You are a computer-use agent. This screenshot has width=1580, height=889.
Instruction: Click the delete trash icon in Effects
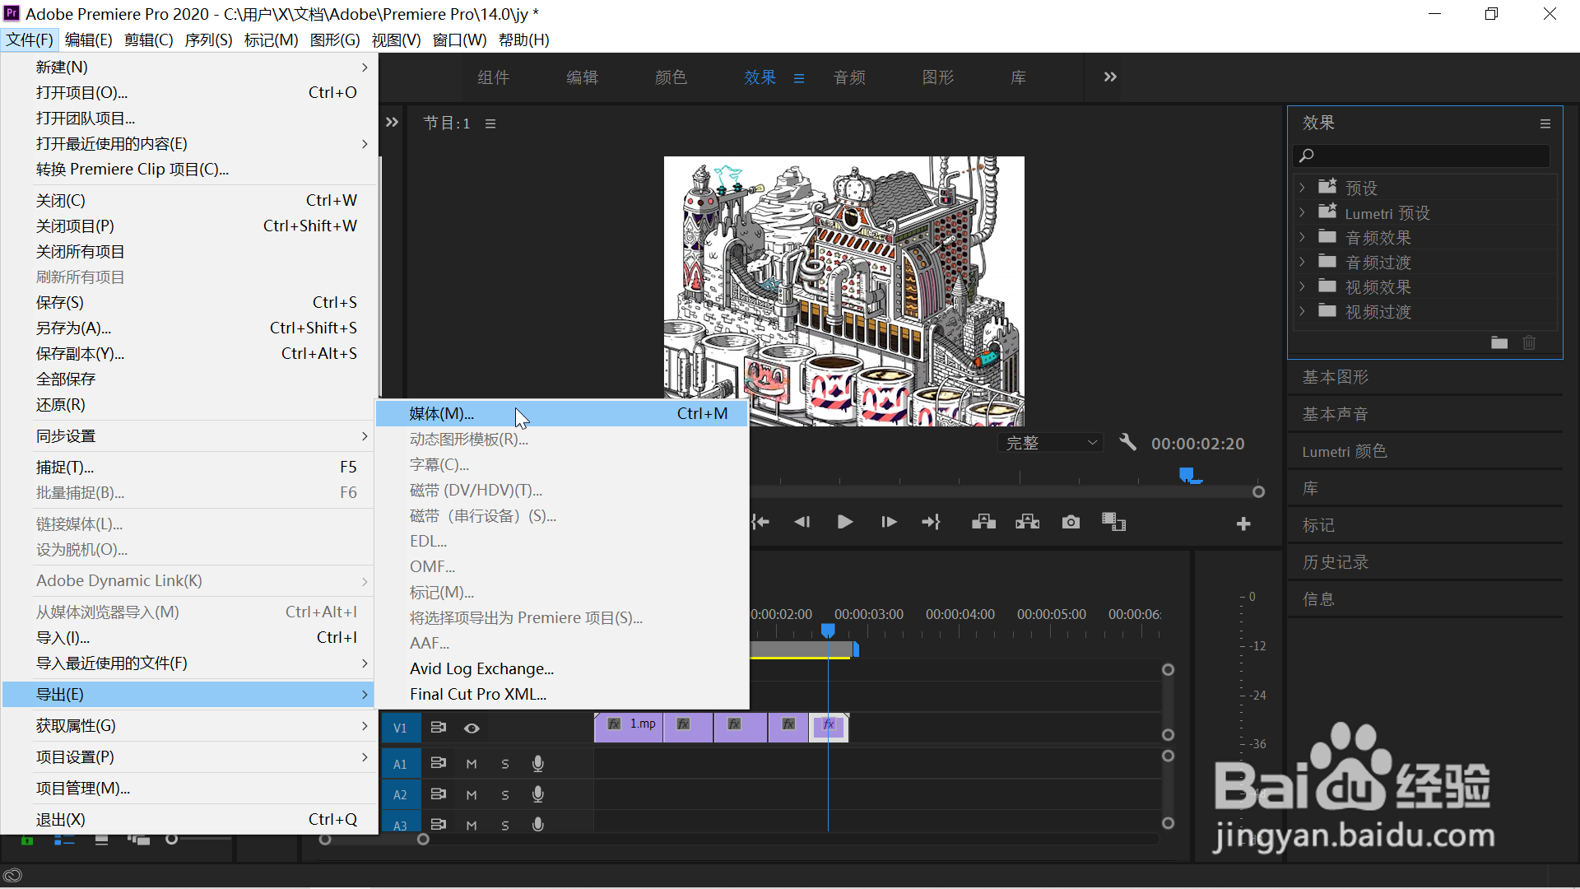point(1529,342)
